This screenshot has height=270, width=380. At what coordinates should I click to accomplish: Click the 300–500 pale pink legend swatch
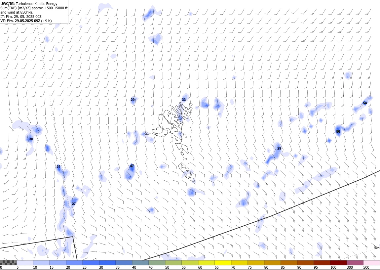371,263
